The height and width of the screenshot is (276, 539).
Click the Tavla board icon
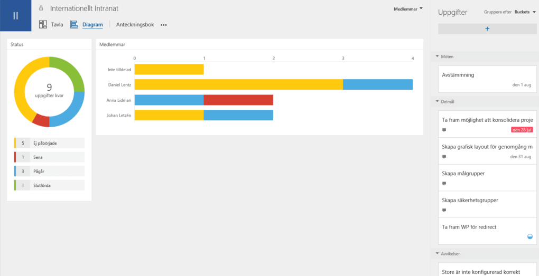point(43,24)
